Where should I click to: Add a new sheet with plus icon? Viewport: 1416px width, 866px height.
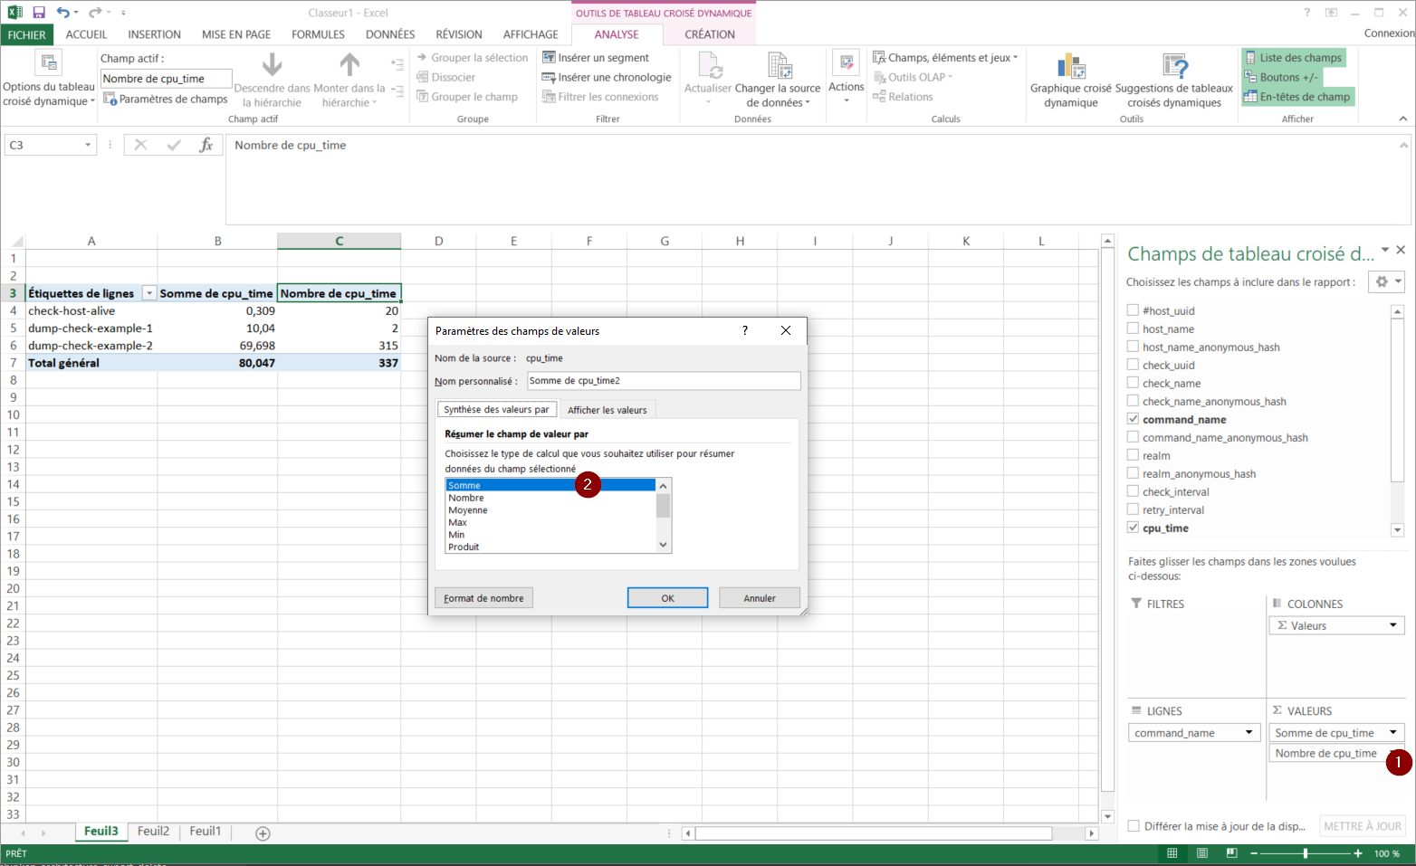pyautogui.click(x=263, y=833)
